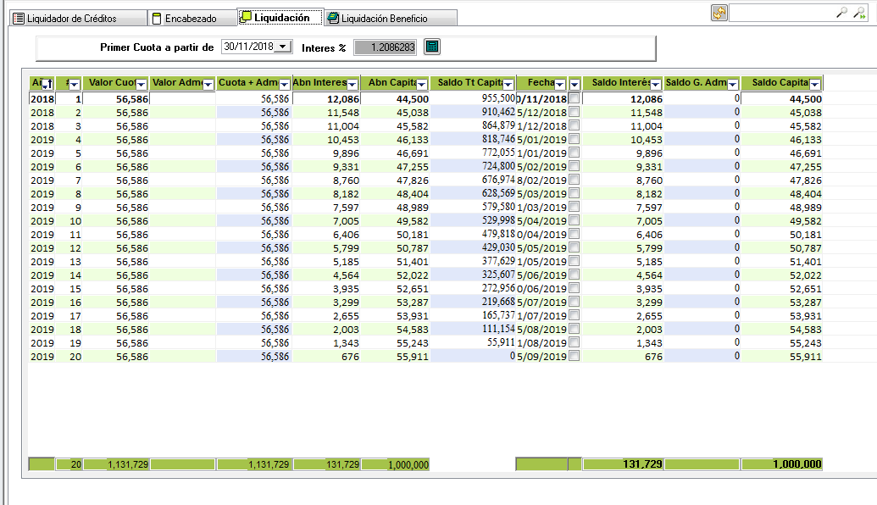Viewport: 877px width, 505px height.
Task: Click the Liquidación Beneficio tab icon
Action: 333,18
